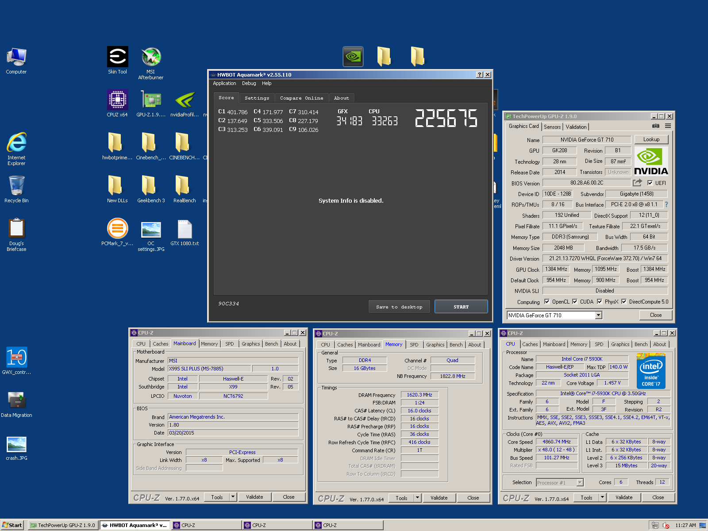Click the DRAM Frequency value field
The height and width of the screenshot is (531, 708).
pos(419,395)
